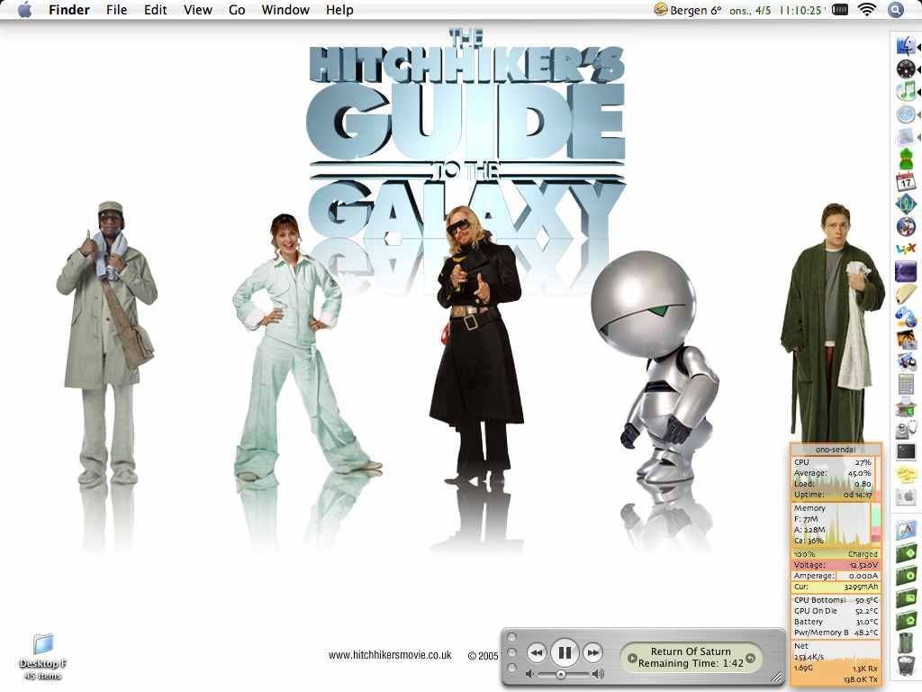Open the globe network Dock icon

click(906, 317)
